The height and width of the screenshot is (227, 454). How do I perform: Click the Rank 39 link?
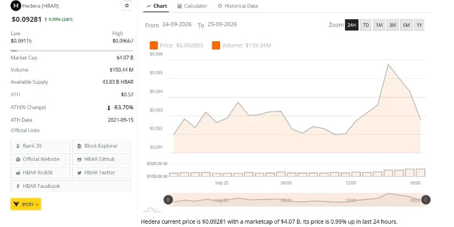click(x=40, y=146)
